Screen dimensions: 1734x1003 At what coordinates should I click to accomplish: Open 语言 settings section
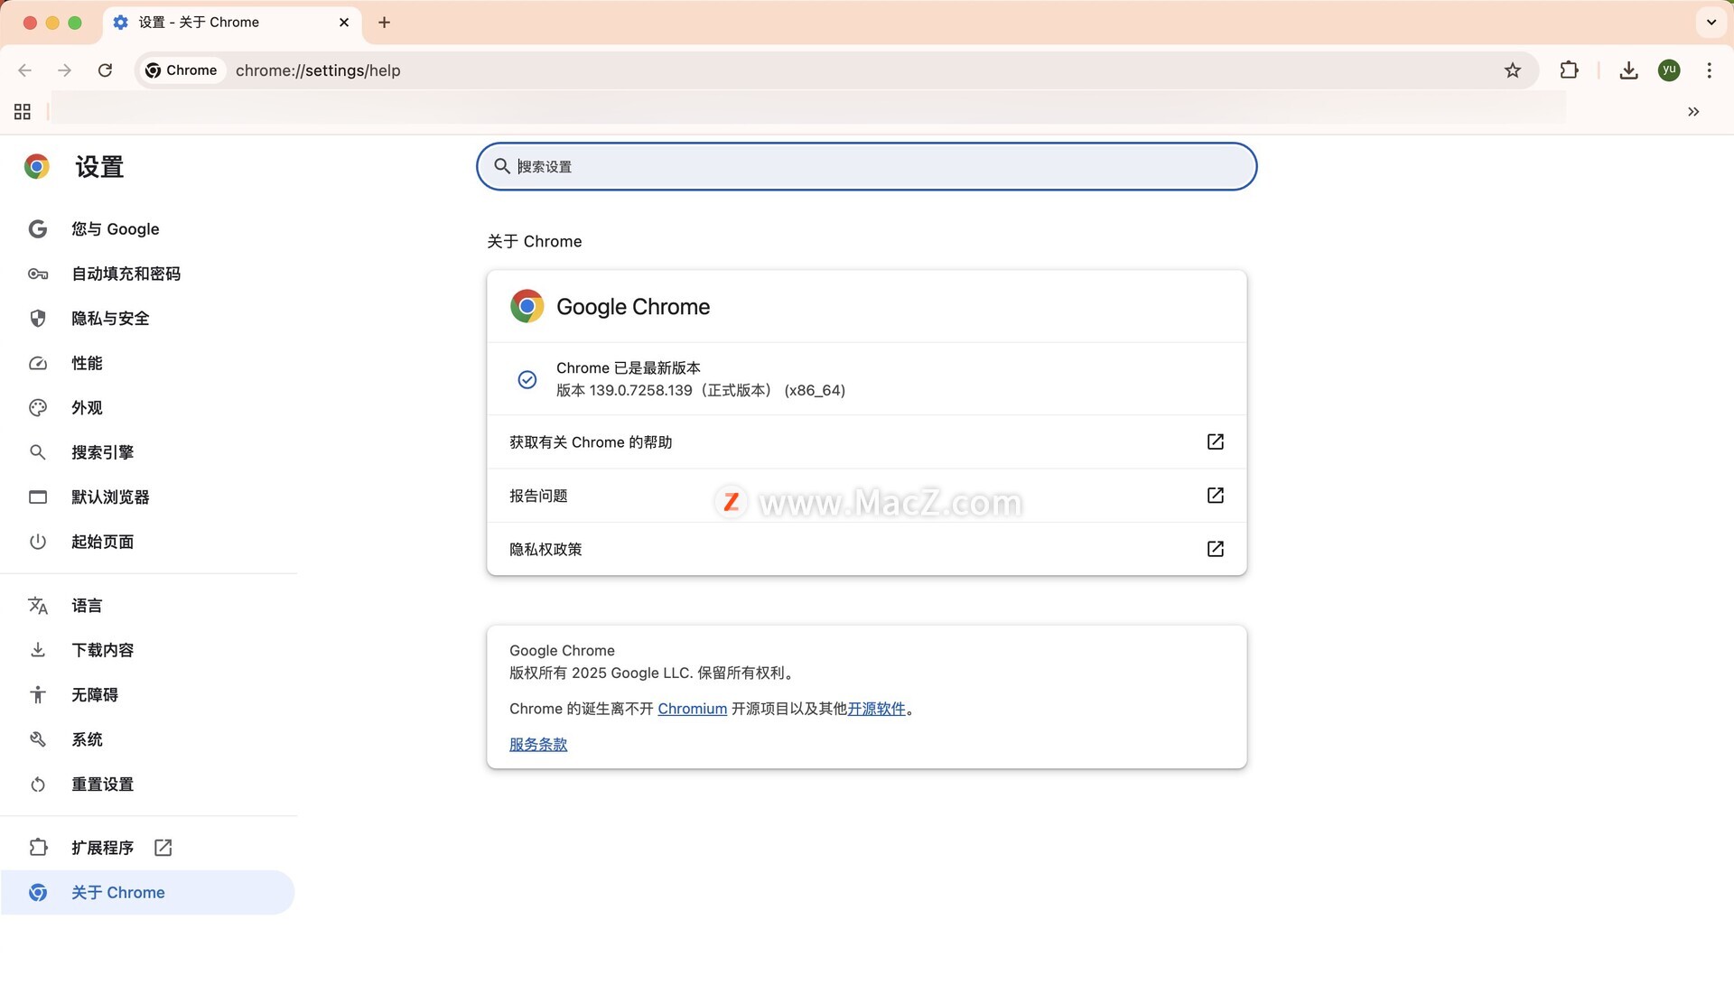[x=148, y=606]
